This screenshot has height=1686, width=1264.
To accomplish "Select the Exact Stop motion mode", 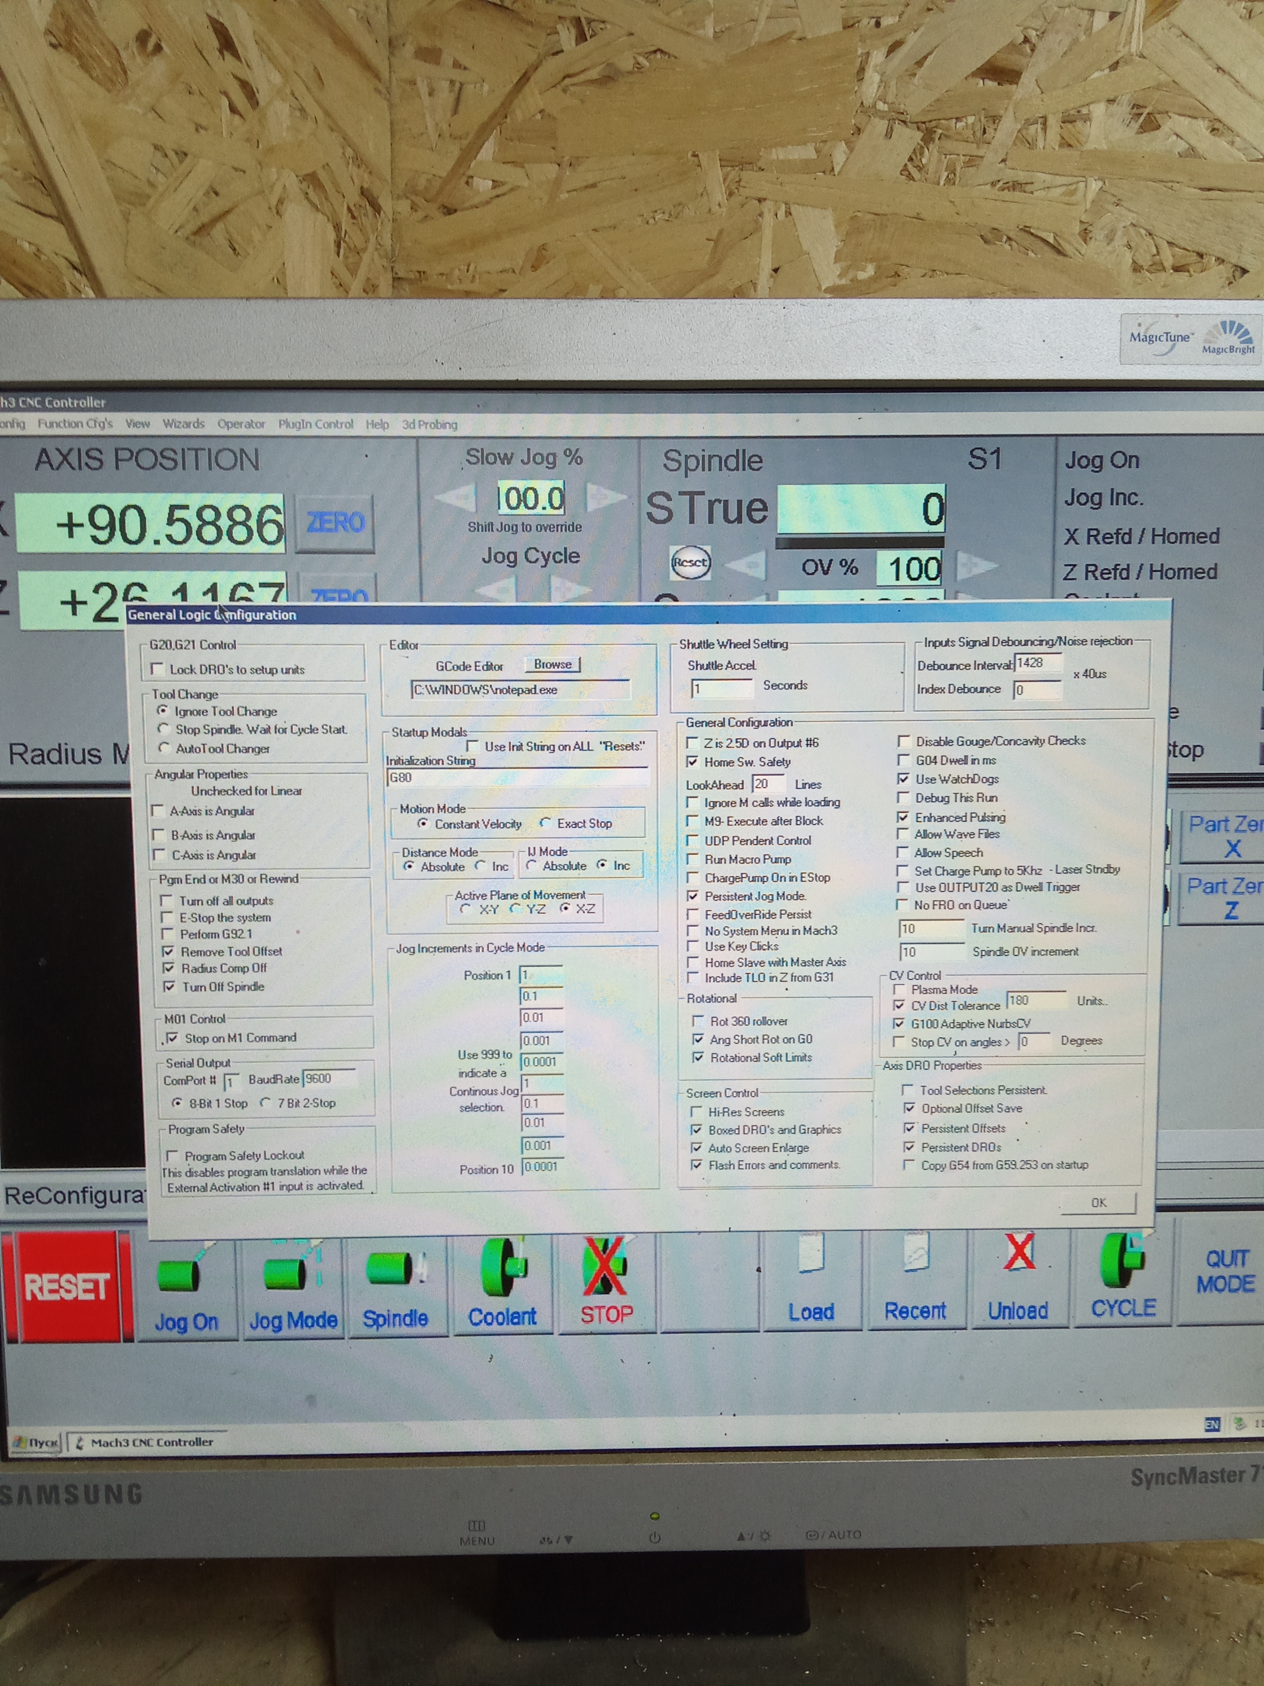I will pos(545,823).
